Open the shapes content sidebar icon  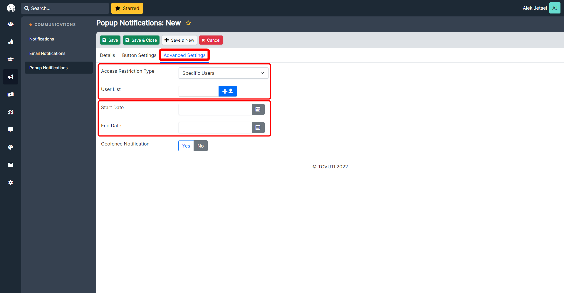coord(11,42)
